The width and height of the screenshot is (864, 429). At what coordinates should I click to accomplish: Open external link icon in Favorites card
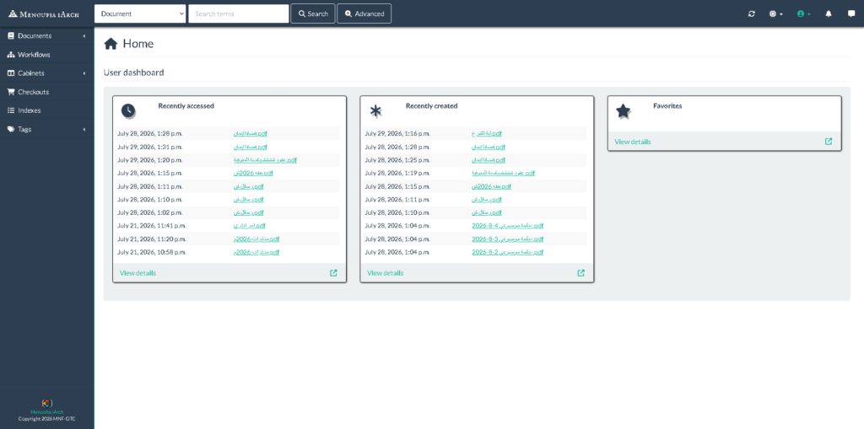pos(829,142)
